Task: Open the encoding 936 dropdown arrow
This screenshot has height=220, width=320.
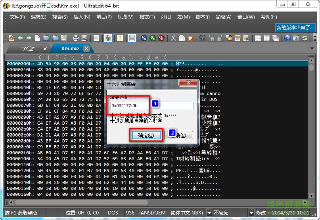Action: (x=209, y=213)
